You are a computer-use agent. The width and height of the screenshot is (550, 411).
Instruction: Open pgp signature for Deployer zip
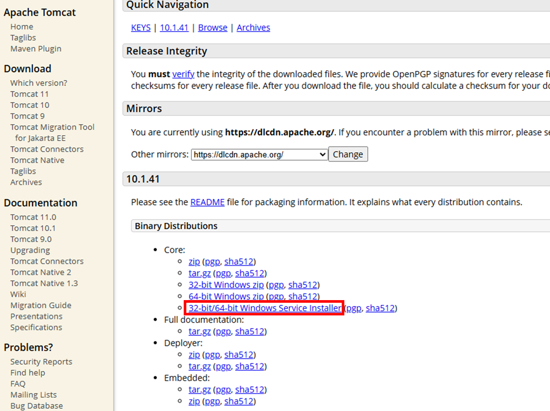tap(212, 355)
